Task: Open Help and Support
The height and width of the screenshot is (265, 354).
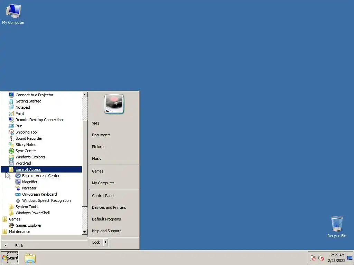Action: tap(114, 231)
